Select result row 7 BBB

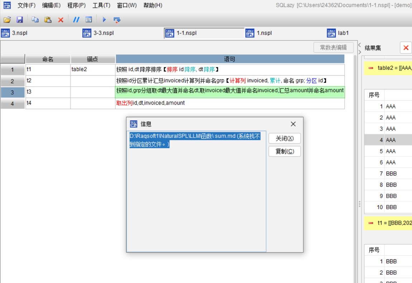pyautogui.click(x=388, y=174)
